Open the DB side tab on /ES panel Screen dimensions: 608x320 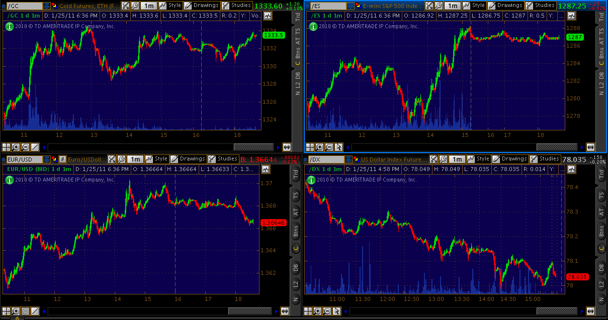click(601, 75)
